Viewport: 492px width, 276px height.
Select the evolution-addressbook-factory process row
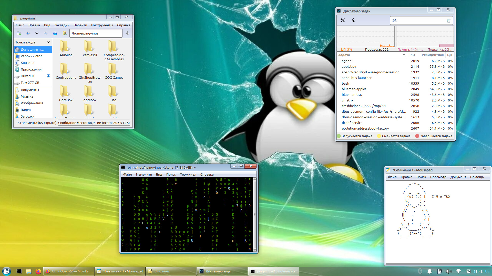tap(395, 128)
